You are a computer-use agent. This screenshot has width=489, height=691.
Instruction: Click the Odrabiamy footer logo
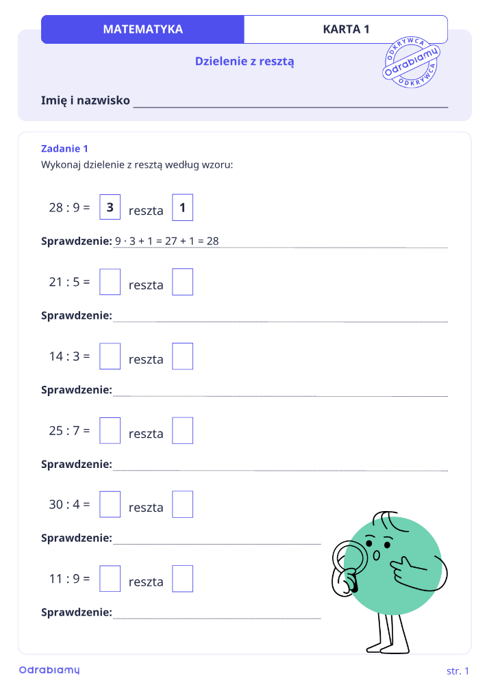49,670
